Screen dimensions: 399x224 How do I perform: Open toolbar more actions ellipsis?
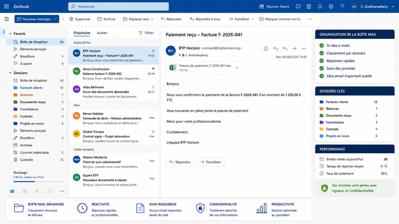click(310, 19)
